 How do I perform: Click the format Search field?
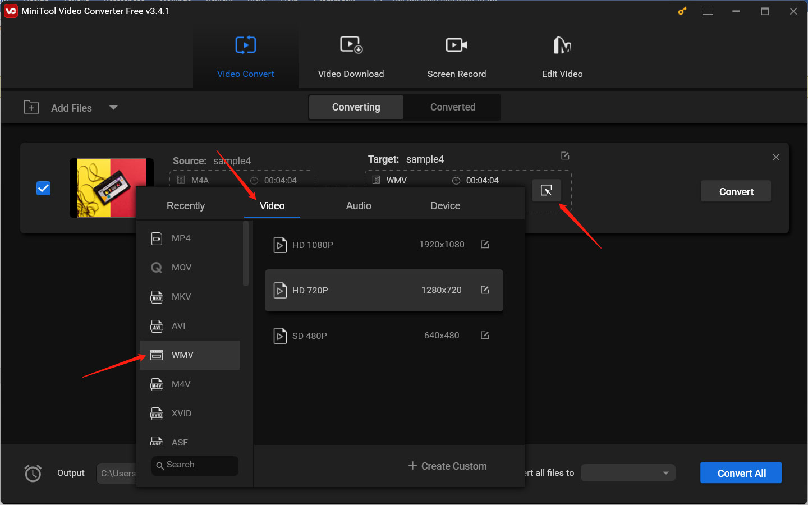point(195,465)
